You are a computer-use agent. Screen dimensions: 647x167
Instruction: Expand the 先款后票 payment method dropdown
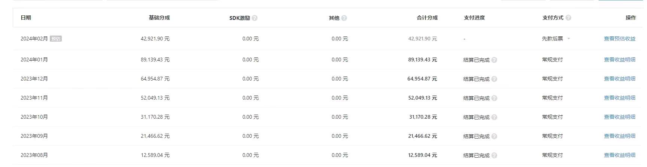pyautogui.click(x=556, y=39)
